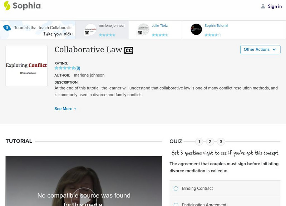Open the Other Actions dropdown
The height and width of the screenshot is (206, 286).
point(260,50)
